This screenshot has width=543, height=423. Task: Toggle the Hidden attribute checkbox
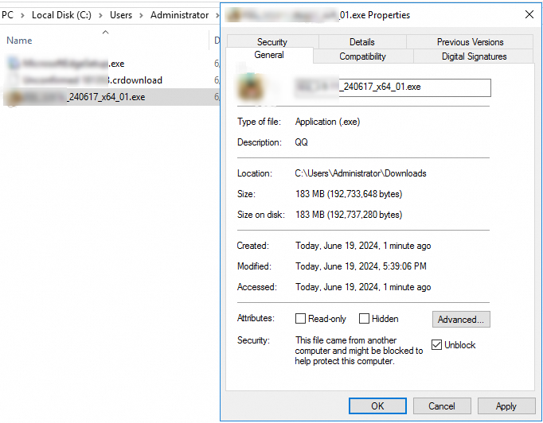tap(364, 319)
